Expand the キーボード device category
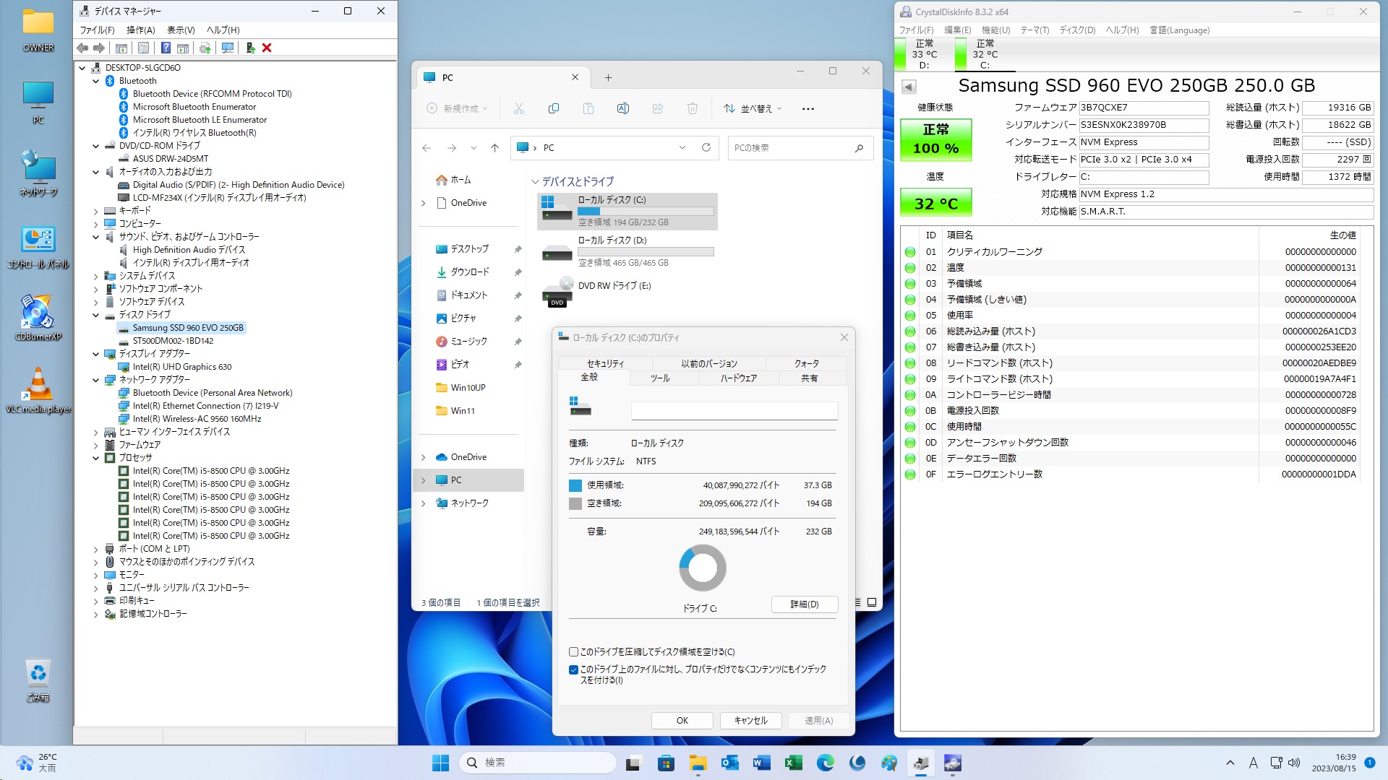Image resolution: width=1388 pixels, height=780 pixels. [95, 211]
